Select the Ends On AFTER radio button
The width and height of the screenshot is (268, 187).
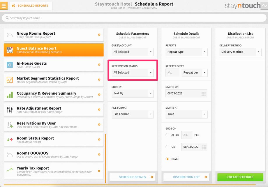click(x=167, y=135)
